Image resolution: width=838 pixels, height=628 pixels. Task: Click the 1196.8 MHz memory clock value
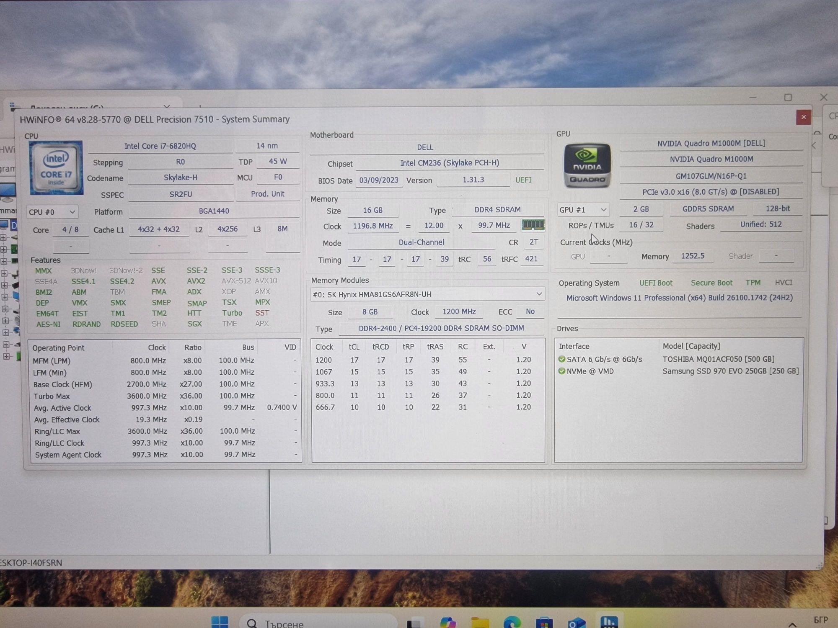372,226
